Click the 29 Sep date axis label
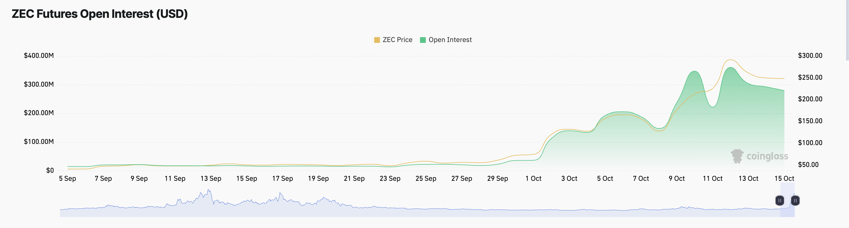The image size is (849, 228). click(498, 178)
